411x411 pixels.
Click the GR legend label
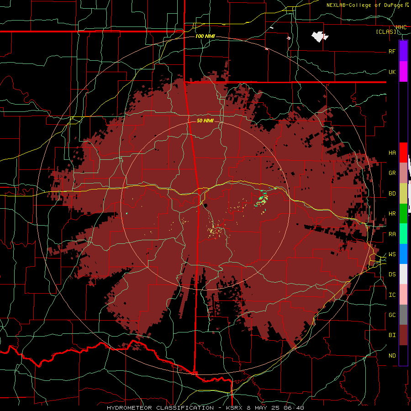click(x=392, y=173)
